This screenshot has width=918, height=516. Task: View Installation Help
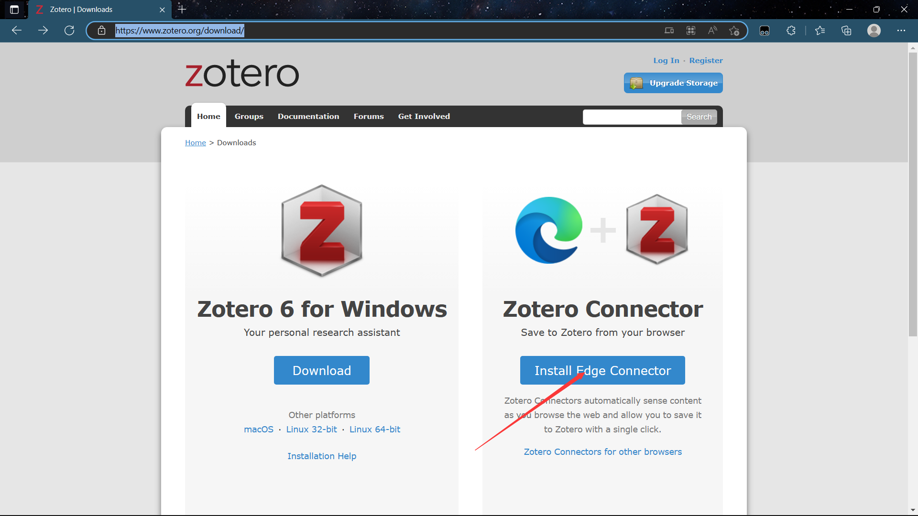pos(321,456)
